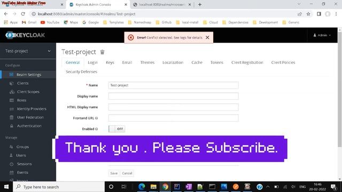Screen dimensions: 342x192
Task: Open the Admin user dropdown
Action: click(x=322, y=35)
